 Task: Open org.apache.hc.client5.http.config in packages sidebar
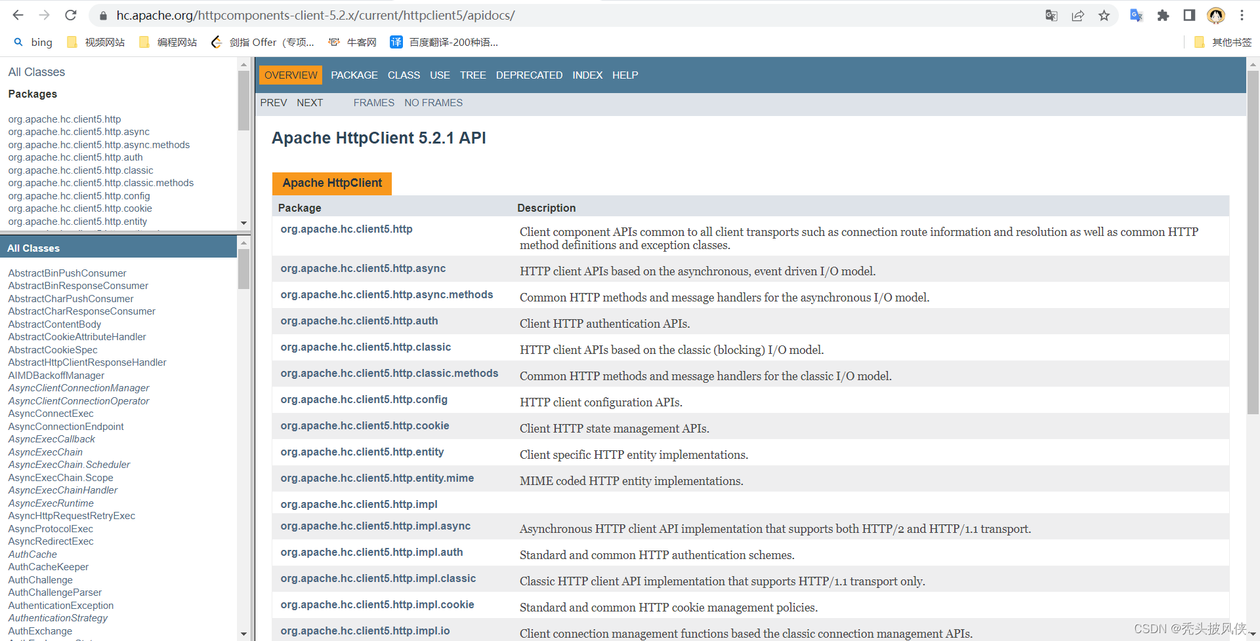click(x=79, y=196)
